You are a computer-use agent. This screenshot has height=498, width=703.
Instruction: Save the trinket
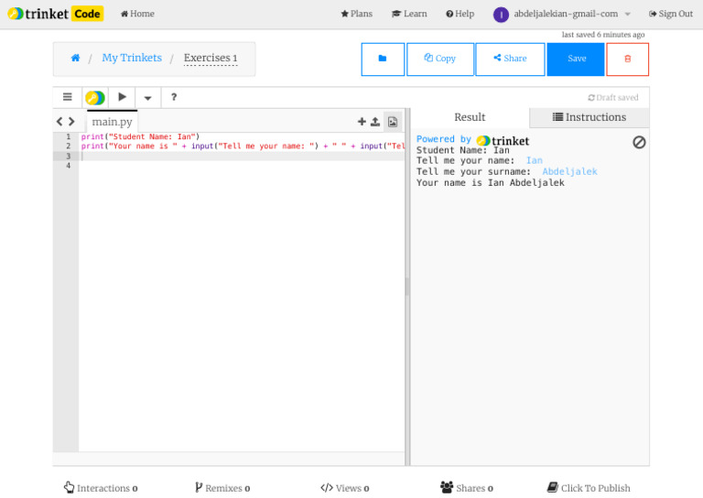pyautogui.click(x=576, y=60)
